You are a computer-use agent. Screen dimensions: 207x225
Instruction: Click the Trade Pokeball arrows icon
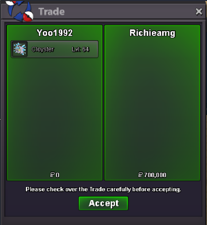point(20,11)
